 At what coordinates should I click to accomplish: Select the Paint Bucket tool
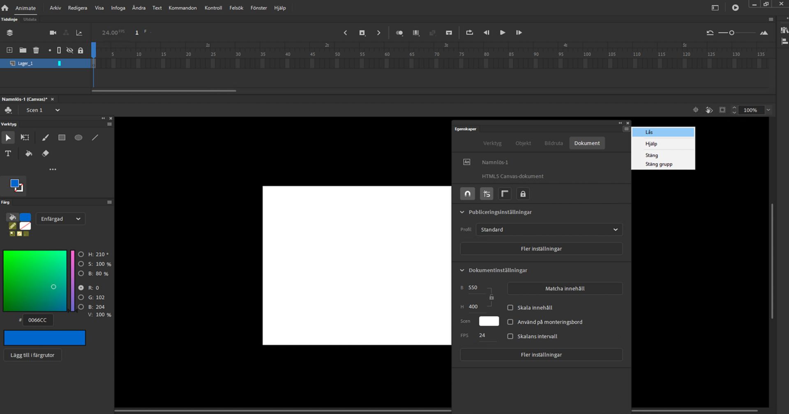tap(28, 153)
